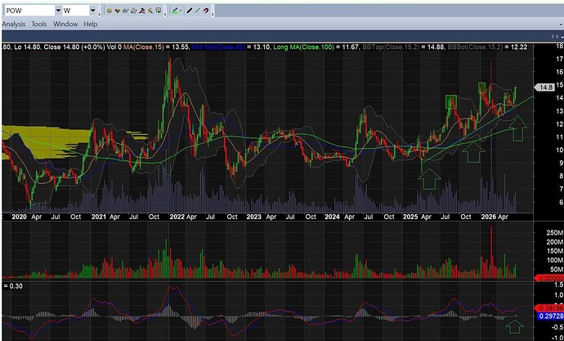Expand toolbar options after the interval box
The width and height of the screenshot is (564, 341).
point(100,15)
